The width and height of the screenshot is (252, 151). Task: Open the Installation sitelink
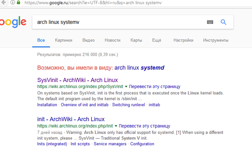coord(47,105)
